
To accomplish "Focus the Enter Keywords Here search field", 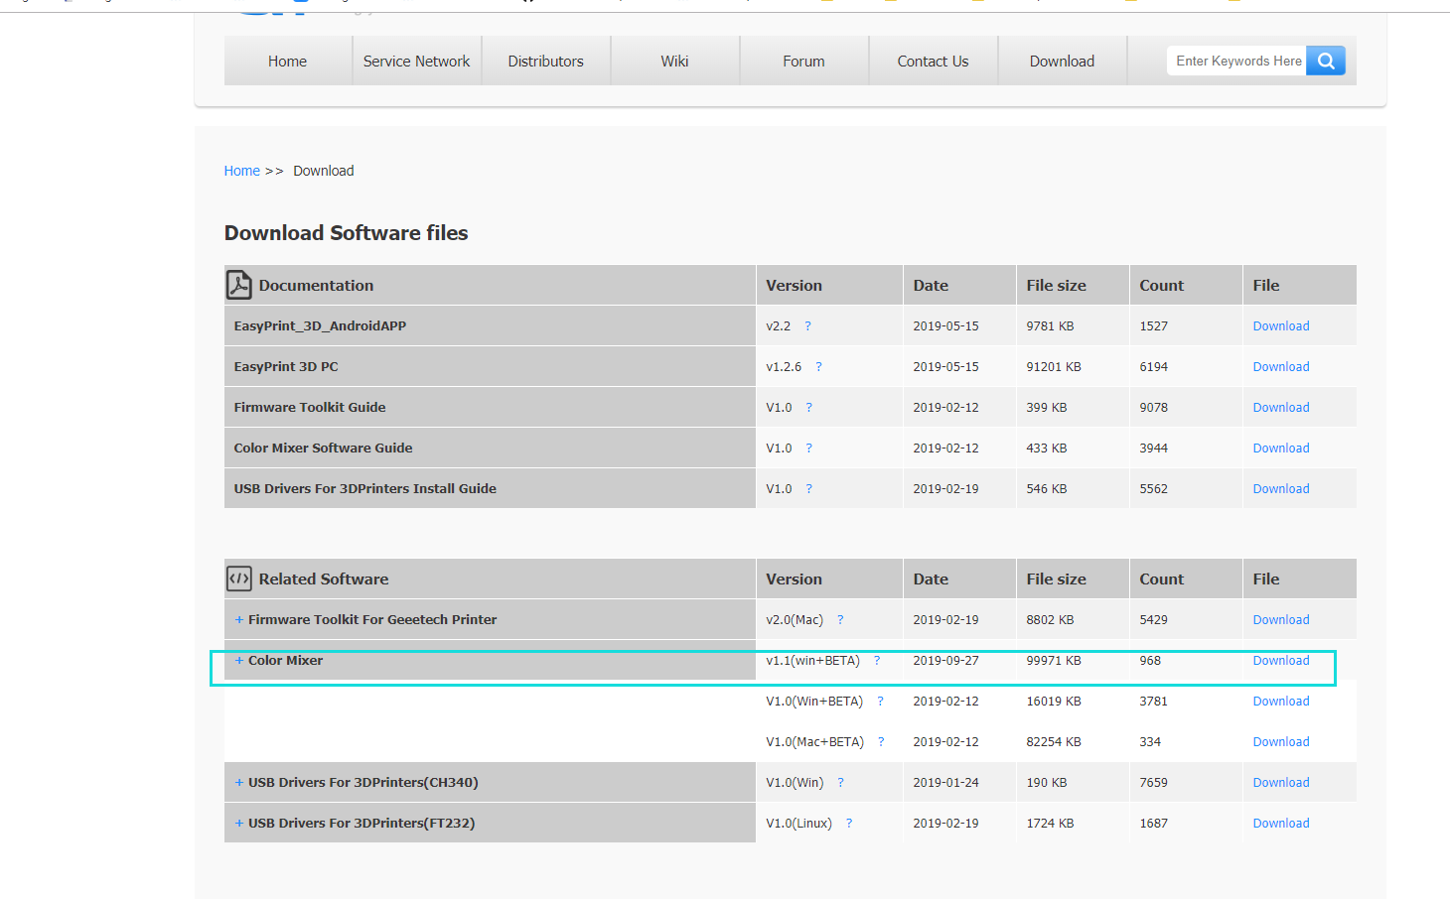I will [x=1237, y=62].
